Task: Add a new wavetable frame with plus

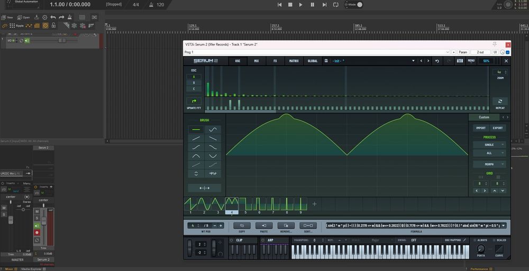Action: click(314, 203)
